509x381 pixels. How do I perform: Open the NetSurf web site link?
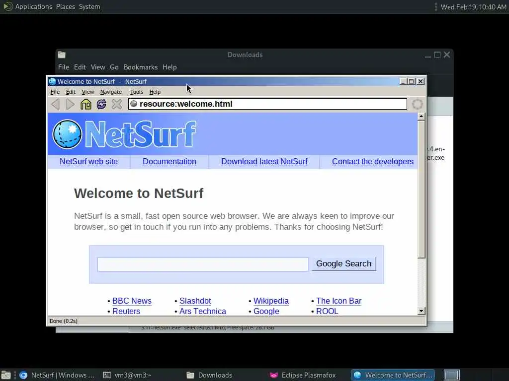coord(88,162)
